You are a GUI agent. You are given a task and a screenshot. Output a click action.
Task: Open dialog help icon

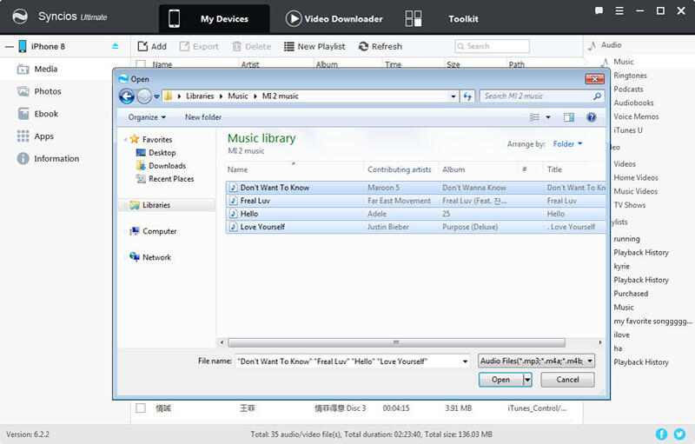point(591,117)
